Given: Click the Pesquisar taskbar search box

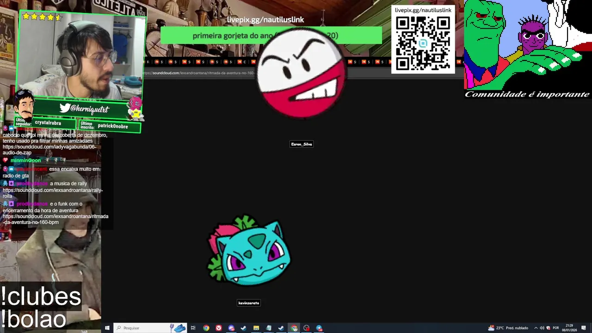Looking at the screenshot, I should coord(150,328).
